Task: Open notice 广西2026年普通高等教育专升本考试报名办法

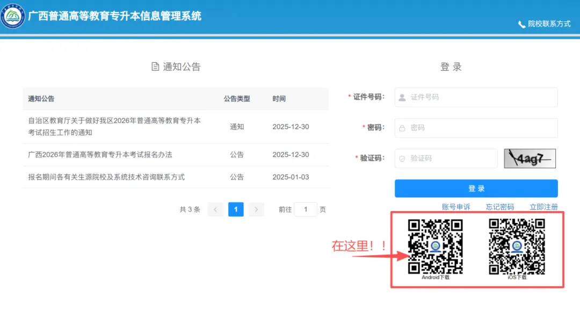Action: pos(100,155)
